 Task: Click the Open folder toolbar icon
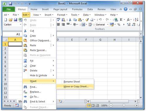10,20
